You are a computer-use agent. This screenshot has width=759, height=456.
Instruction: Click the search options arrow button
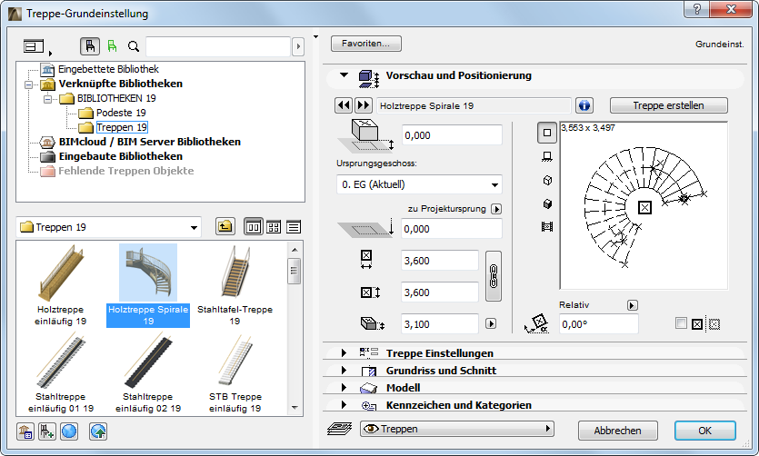click(x=298, y=46)
